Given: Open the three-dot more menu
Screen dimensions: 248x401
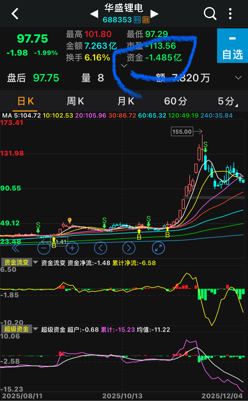Looking at the screenshot, I should 231,14.
